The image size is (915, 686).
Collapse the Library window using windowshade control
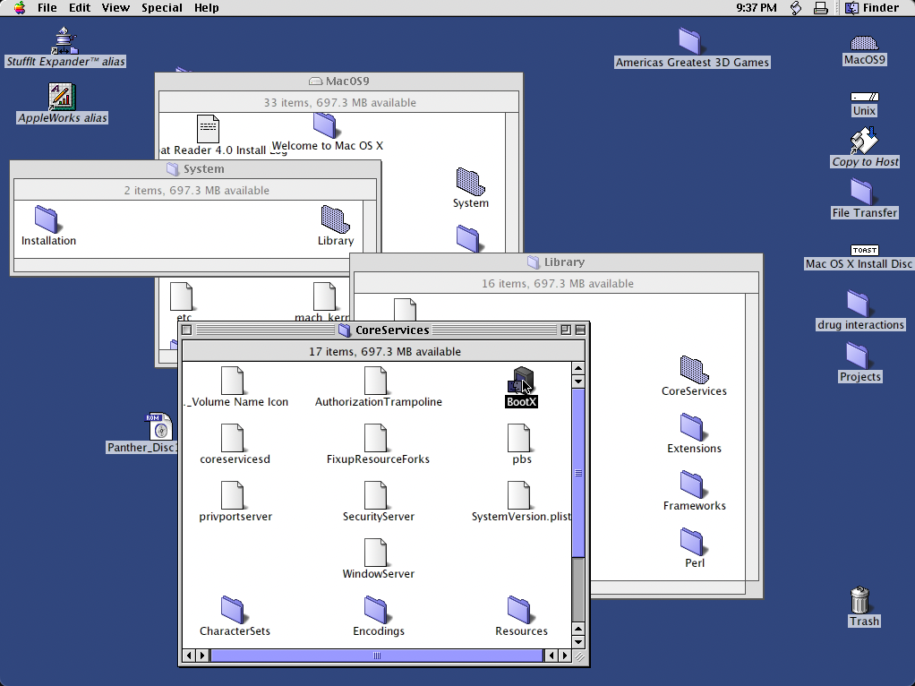[755, 262]
